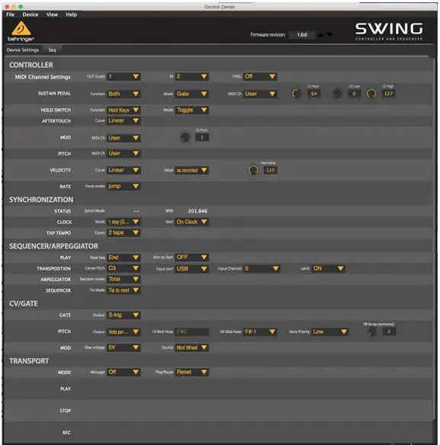Open Hold Switch Function dropdown
The image size is (440, 445).
124,110
